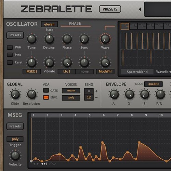The height and width of the screenshot is (171, 171).
Task: Click the Tune knob
Action: [32, 39]
